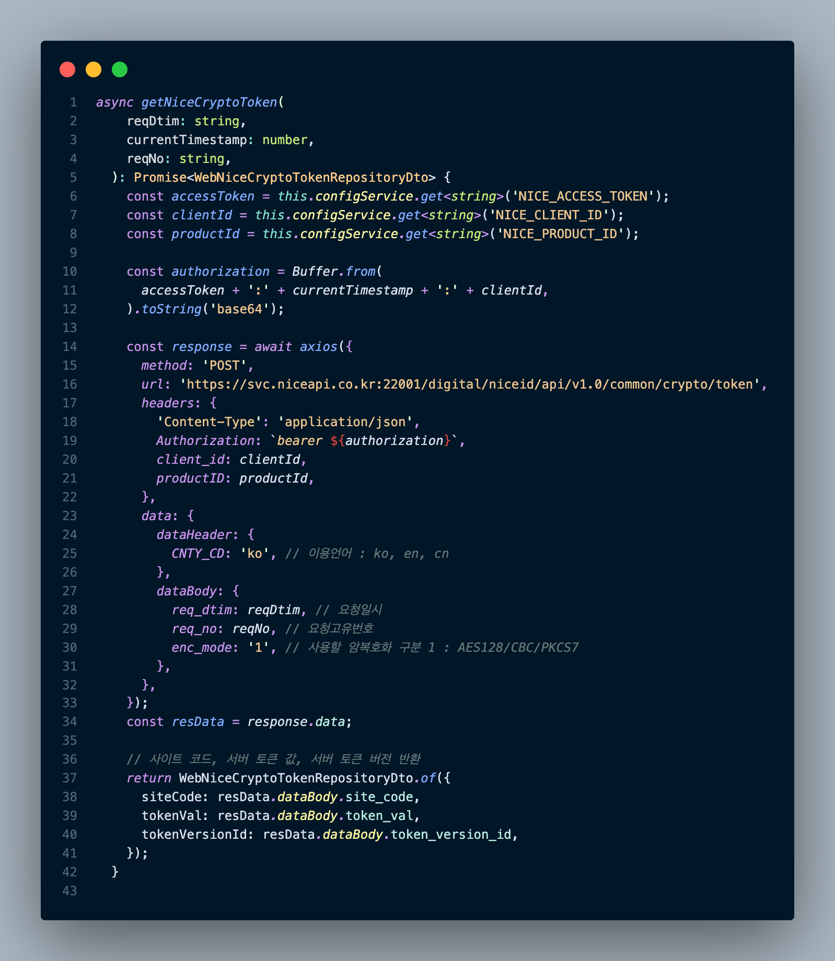Image resolution: width=835 pixels, height=961 pixels.
Task: Click 'client_id' header key on line 20
Action: [190, 460]
